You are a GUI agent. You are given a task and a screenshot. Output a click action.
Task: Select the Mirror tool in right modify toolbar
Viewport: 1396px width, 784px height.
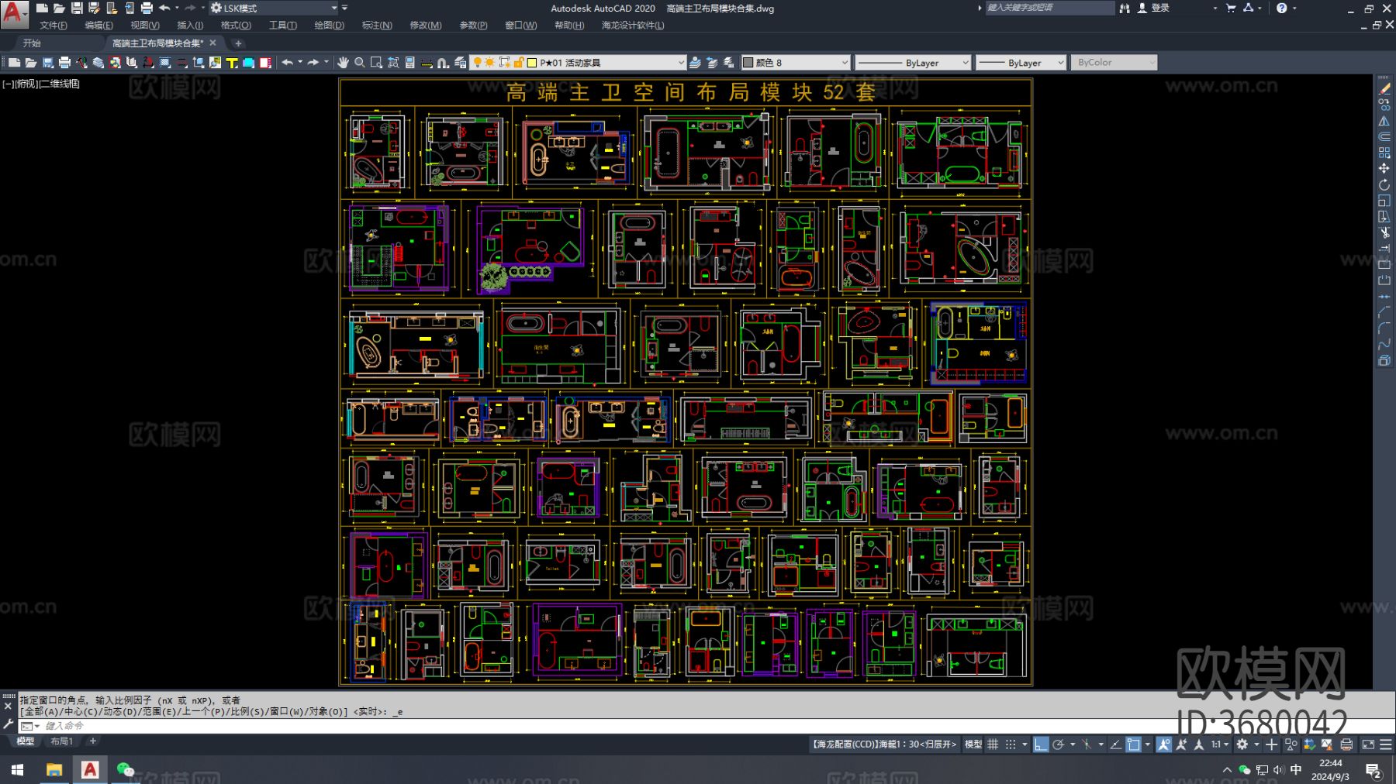[x=1384, y=121]
